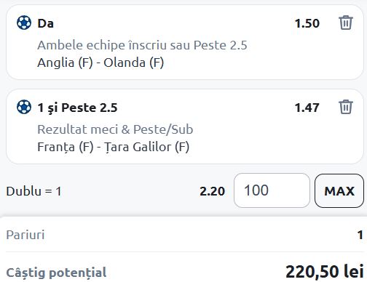Click Rezultat meci & Peste/Sub market label
The width and height of the screenshot is (367, 282).
pos(115,129)
